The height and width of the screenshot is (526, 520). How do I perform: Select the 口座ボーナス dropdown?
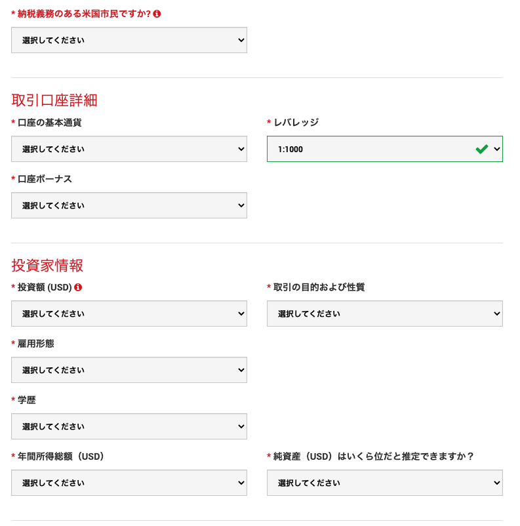[x=129, y=205]
